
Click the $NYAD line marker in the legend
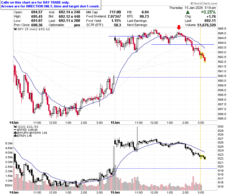(x=15, y=130)
